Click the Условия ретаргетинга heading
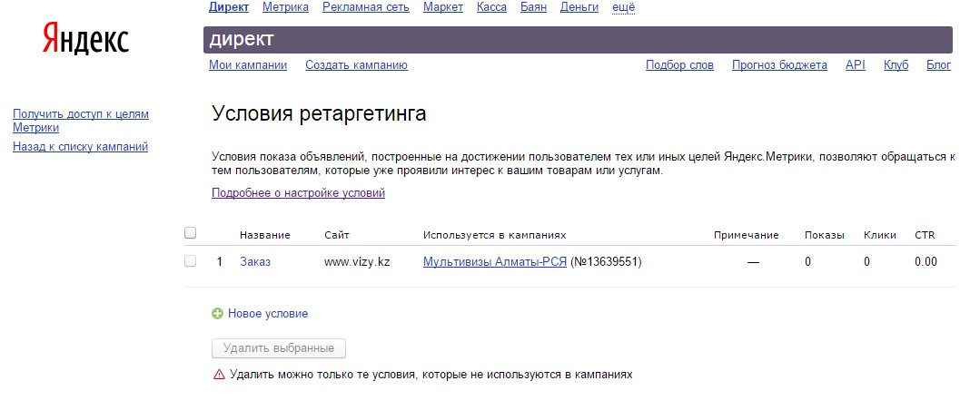 click(x=320, y=113)
